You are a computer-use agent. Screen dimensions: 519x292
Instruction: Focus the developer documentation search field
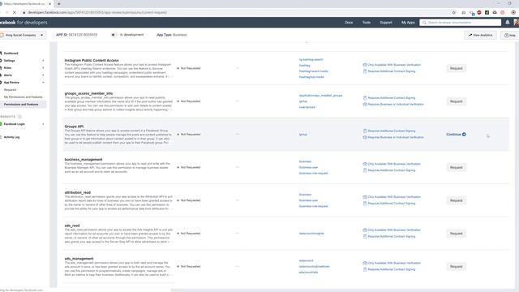tap(461, 23)
